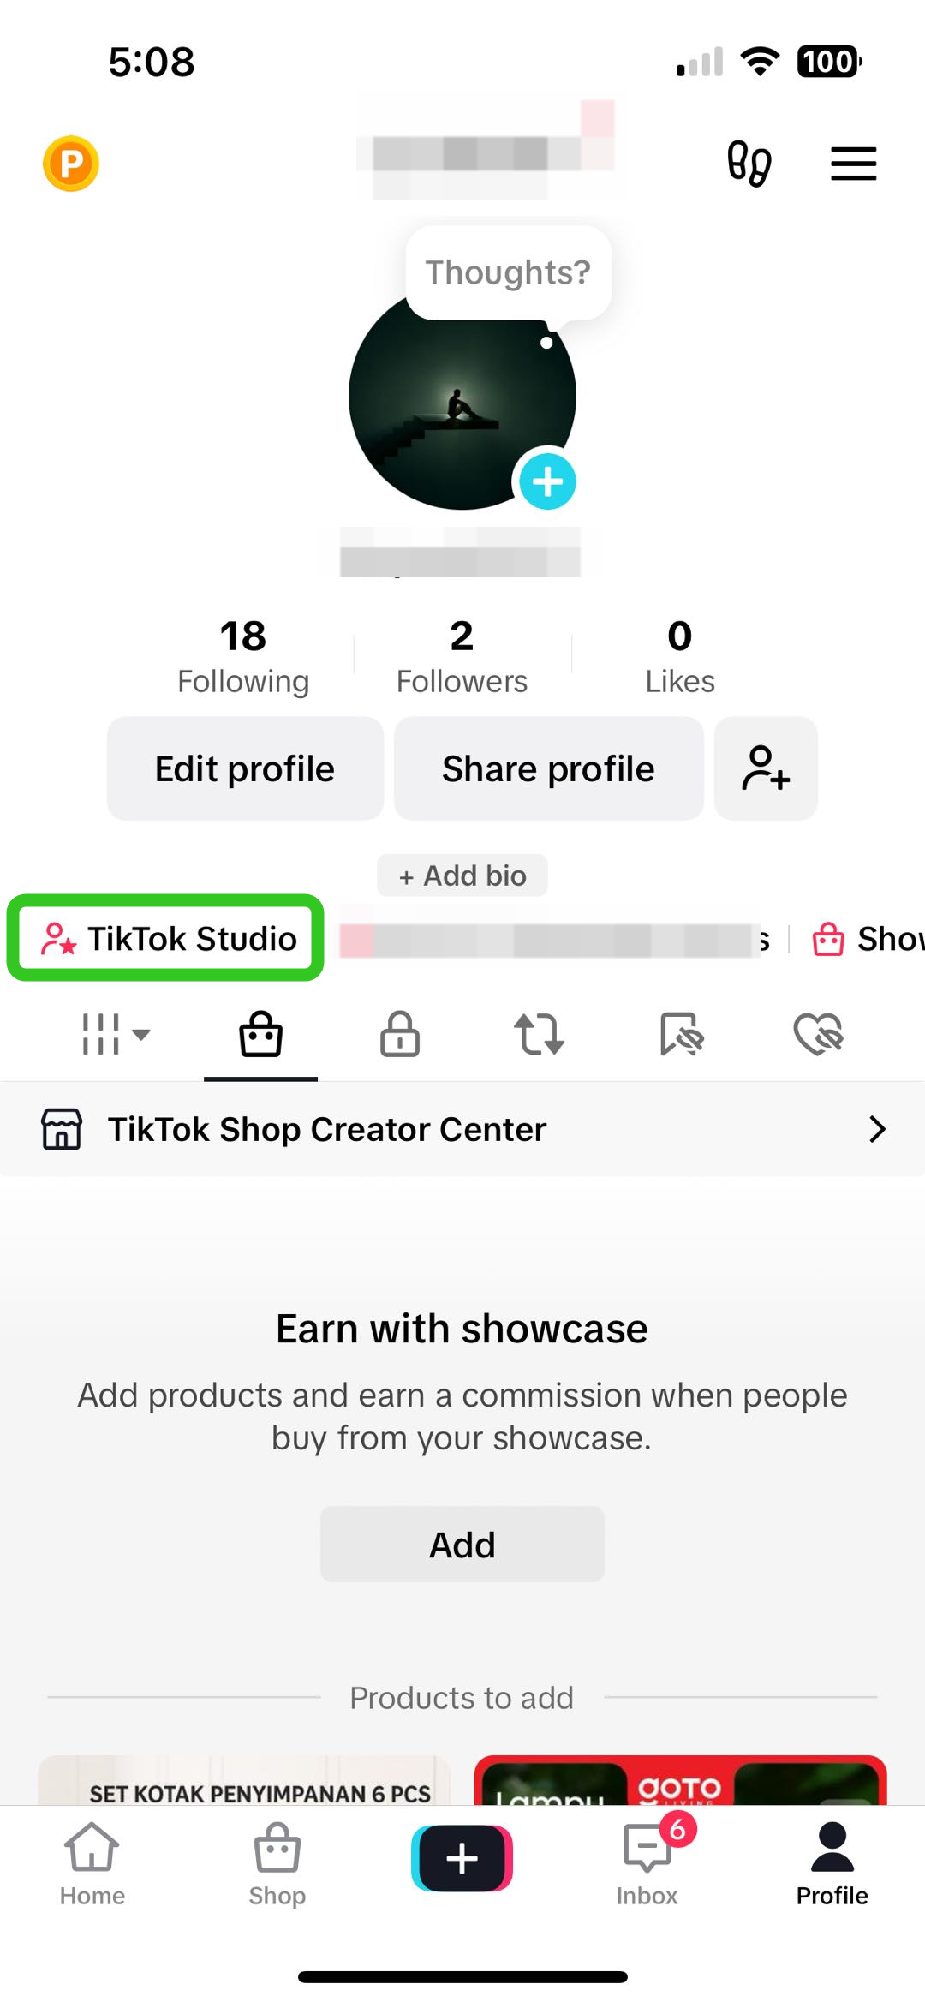The image size is (925, 2002).
Task: Tap the blue plus on profile photo
Action: (x=547, y=481)
